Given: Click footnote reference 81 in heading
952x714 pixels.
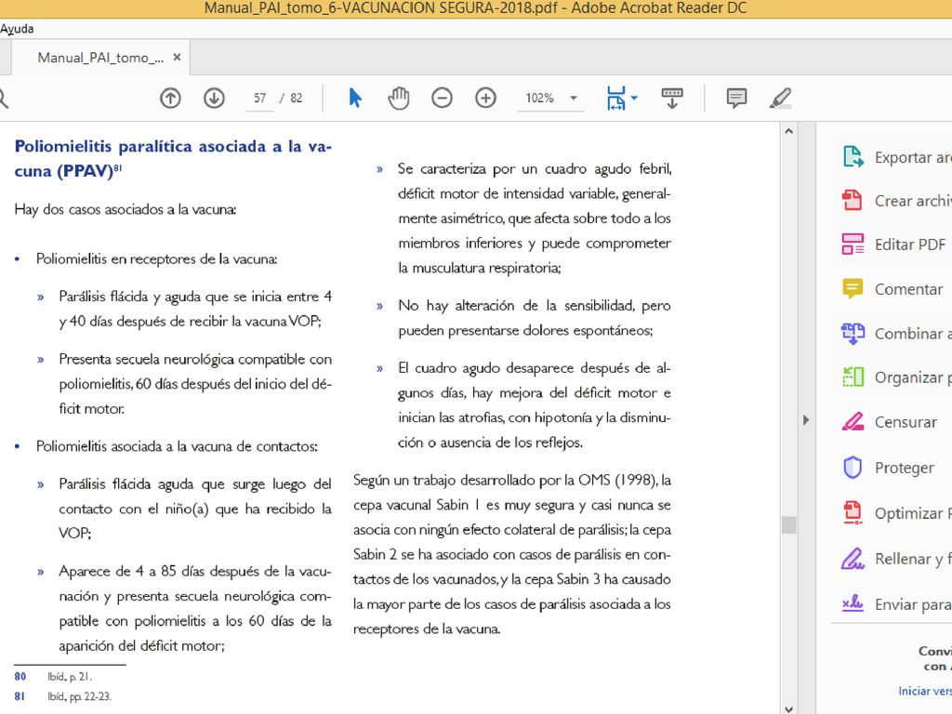Looking at the screenshot, I should pos(118,167).
